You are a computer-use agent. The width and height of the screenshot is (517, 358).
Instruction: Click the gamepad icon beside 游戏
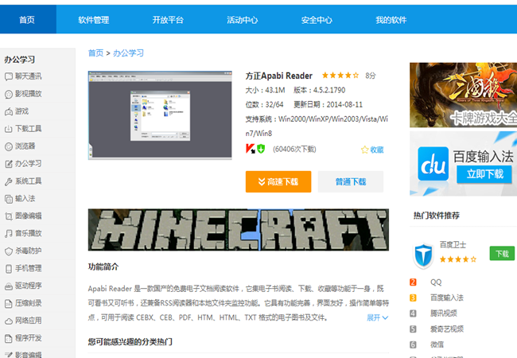(x=9, y=111)
